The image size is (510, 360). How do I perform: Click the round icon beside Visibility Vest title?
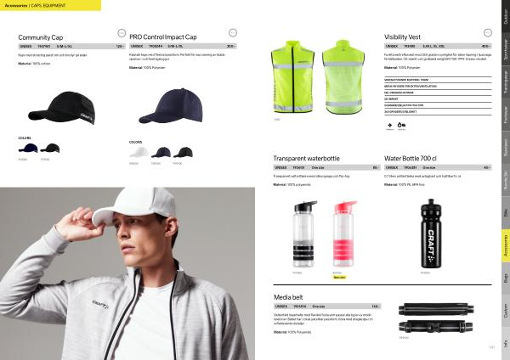(x=488, y=32)
